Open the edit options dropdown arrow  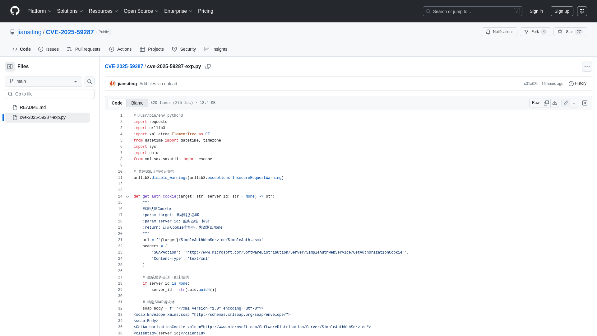click(x=574, y=103)
